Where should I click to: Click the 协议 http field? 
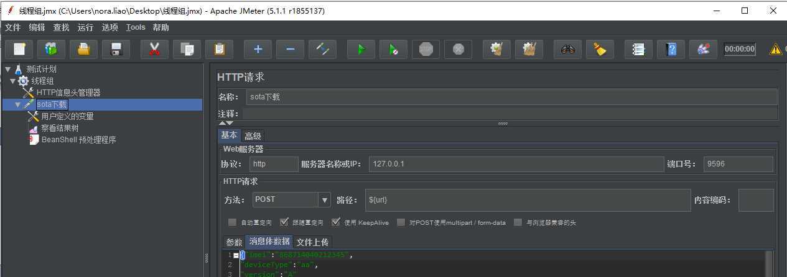click(274, 164)
